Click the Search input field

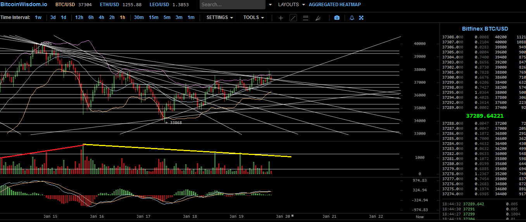[233, 5]
